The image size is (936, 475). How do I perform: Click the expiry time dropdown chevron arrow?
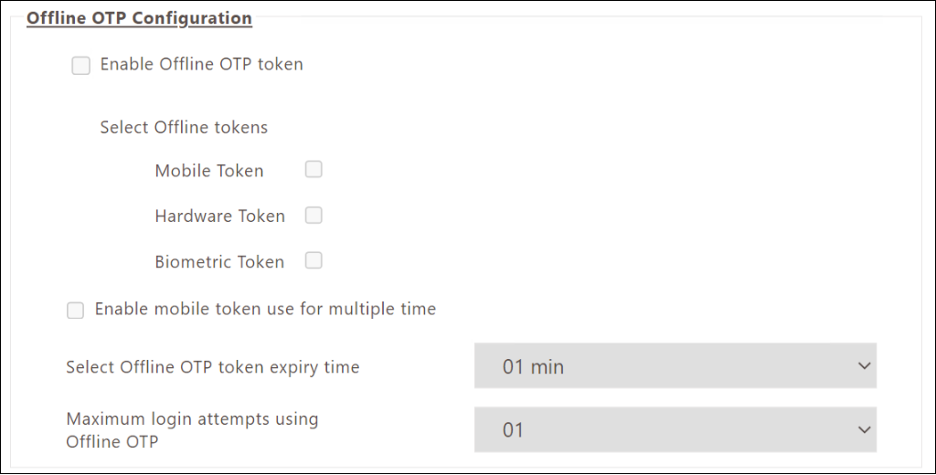coord(864,367)
